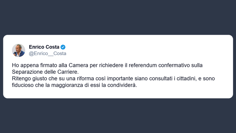Click Enrico Costa's profile avatar

(x=18, y=50)
